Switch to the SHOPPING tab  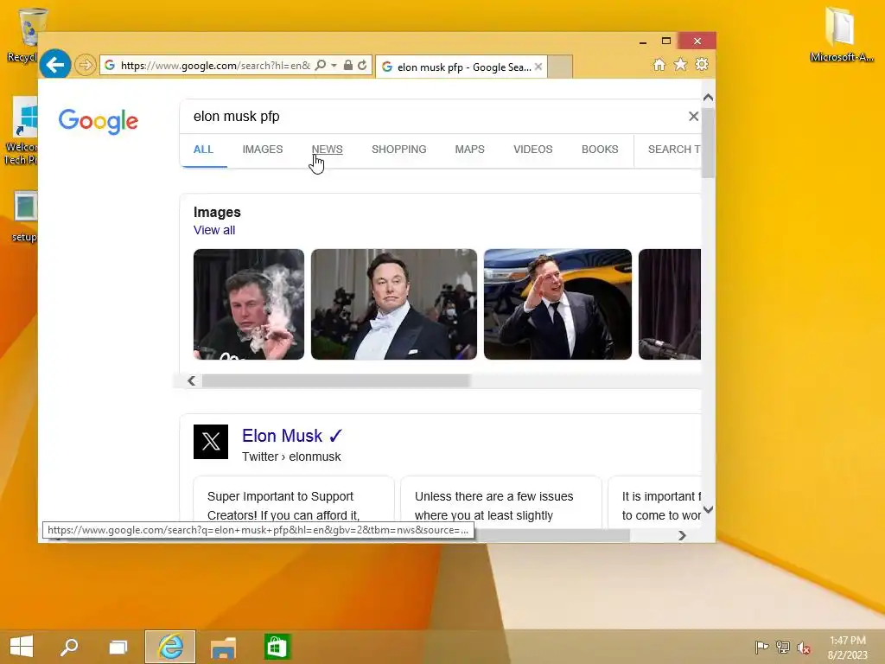click(399, 150)
